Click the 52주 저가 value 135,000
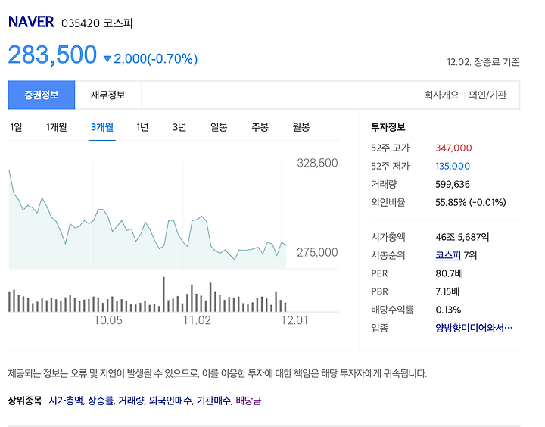This screenshot has height=427, width=545. (453, 167)
